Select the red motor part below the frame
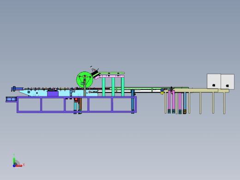 point(76,100)
